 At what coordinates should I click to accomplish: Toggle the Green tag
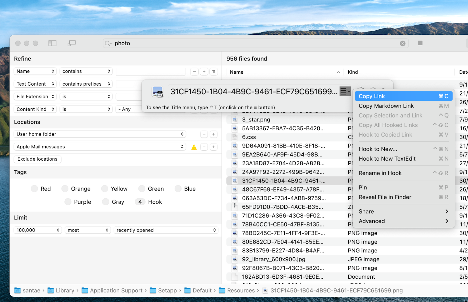[142, 189]
